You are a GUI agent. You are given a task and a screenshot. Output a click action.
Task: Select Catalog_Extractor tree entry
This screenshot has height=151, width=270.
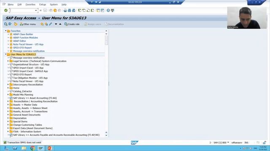[22, 91]
